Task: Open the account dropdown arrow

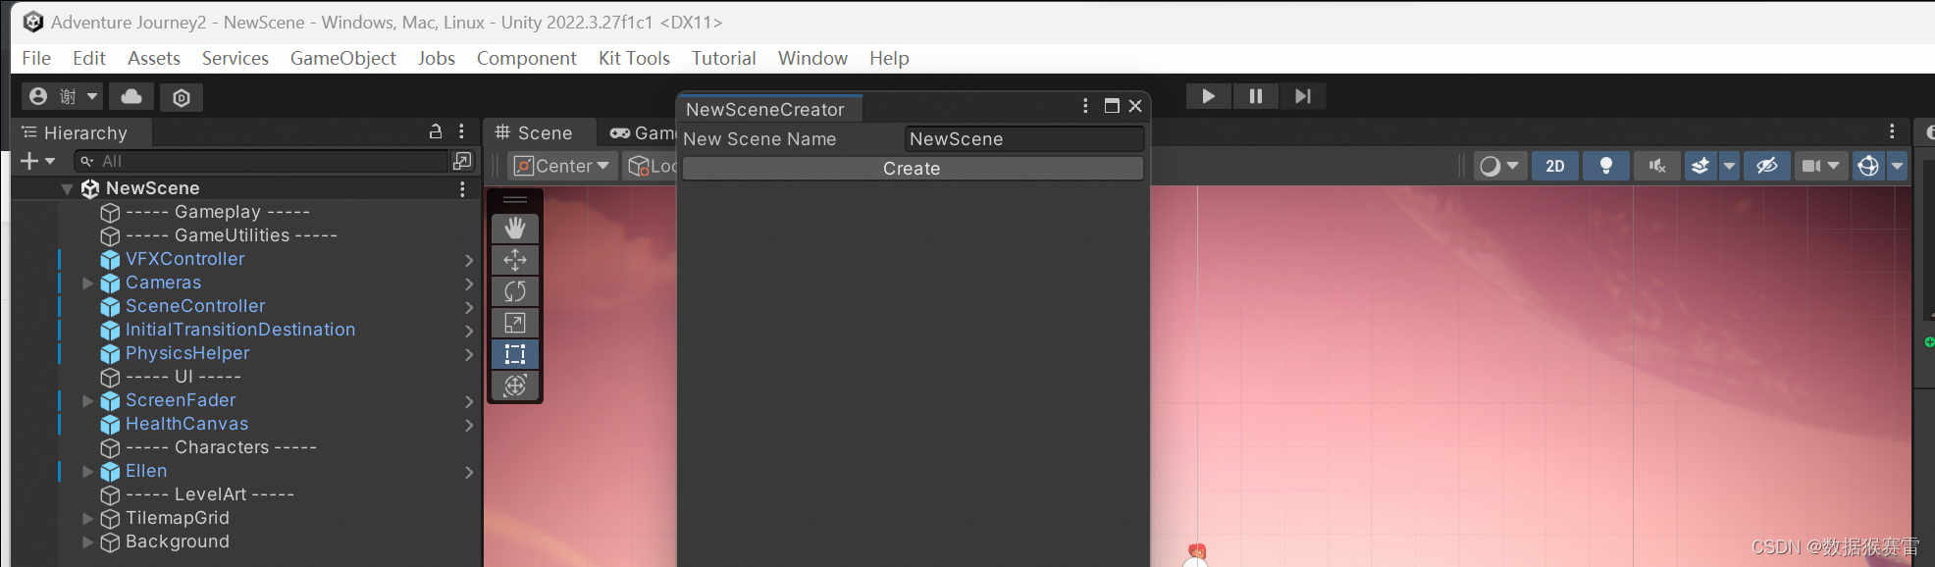Action: click(92, 96)
